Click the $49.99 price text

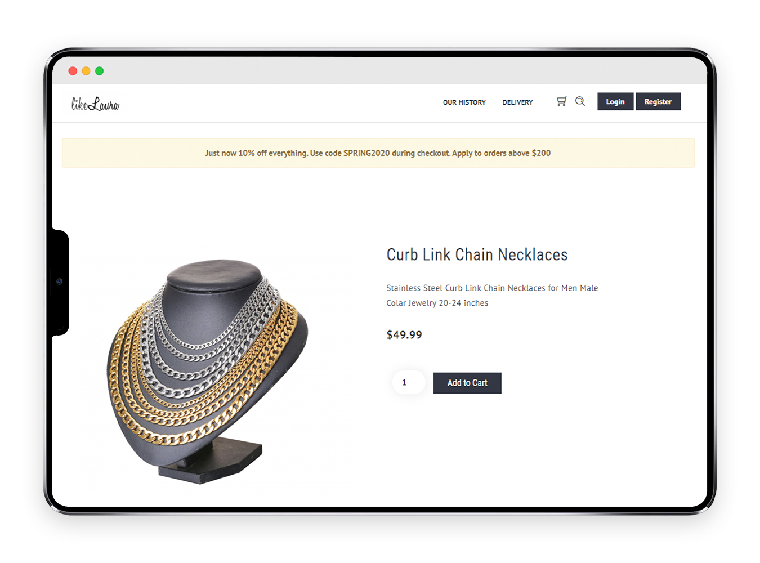coord(404,335)
